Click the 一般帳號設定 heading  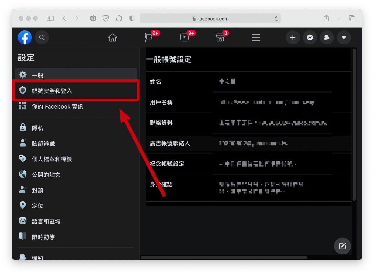coord(169,59)
